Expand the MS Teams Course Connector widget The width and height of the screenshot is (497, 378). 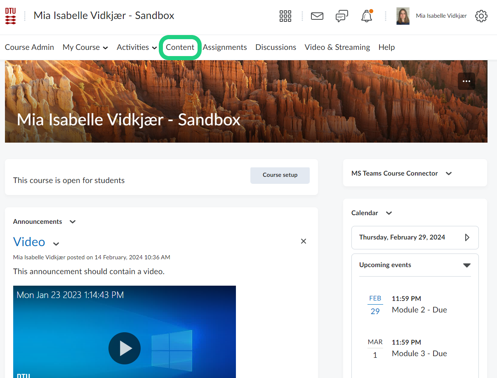(x=449, y=174)
